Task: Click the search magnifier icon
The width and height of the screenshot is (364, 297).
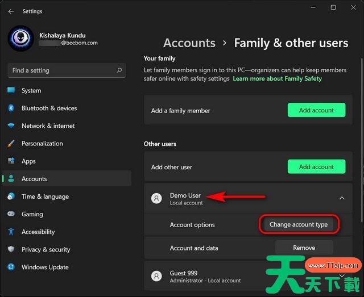Action: 119,70
